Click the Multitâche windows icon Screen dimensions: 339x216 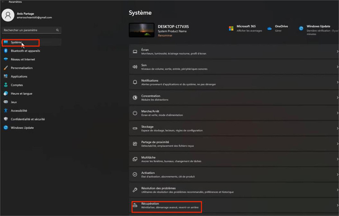coord(135,159)
